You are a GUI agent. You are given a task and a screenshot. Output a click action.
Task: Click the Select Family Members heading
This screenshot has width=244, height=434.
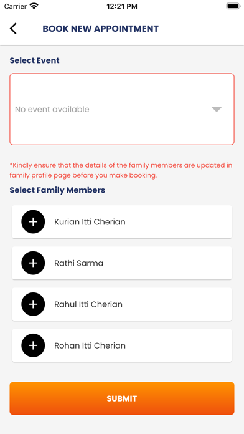coord(57,190)
